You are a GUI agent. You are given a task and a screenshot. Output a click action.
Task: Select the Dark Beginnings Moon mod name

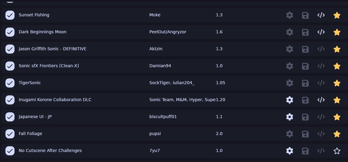(42, 32)
